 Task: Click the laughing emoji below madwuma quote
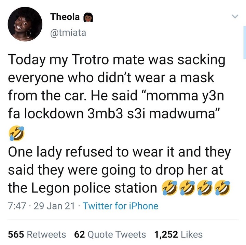[x=17, y=133]
